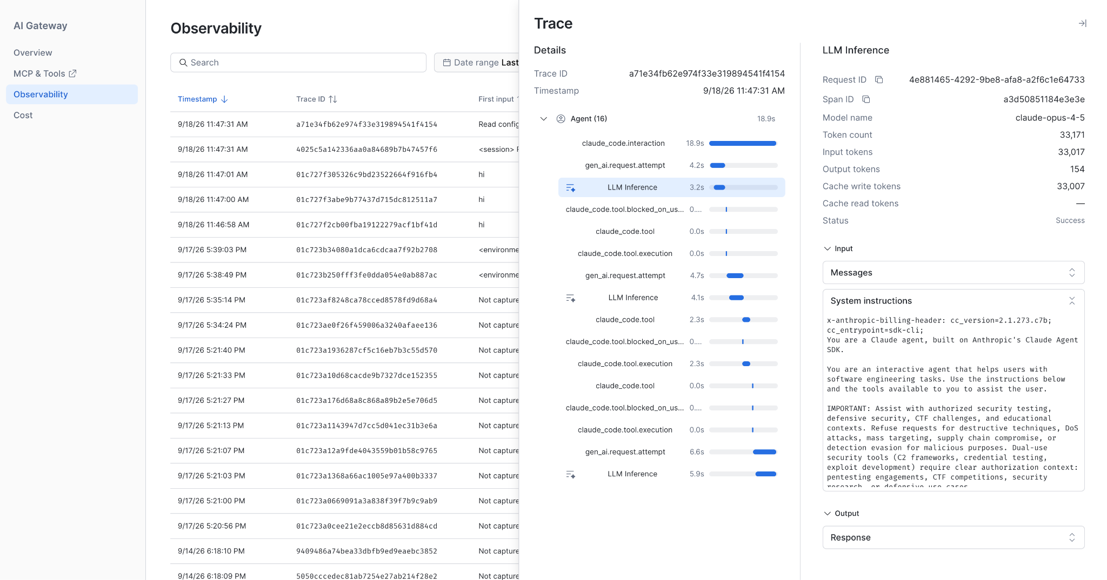Expand the Response panel
The width and height of the screenshot is (1107, 580).
pos(953,537)
